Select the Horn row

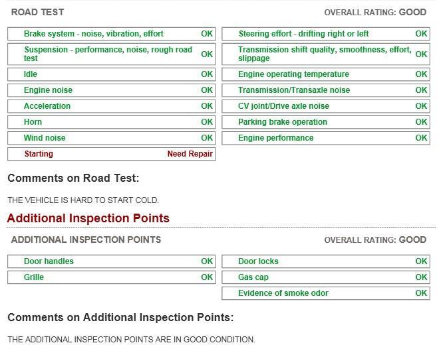111,122
